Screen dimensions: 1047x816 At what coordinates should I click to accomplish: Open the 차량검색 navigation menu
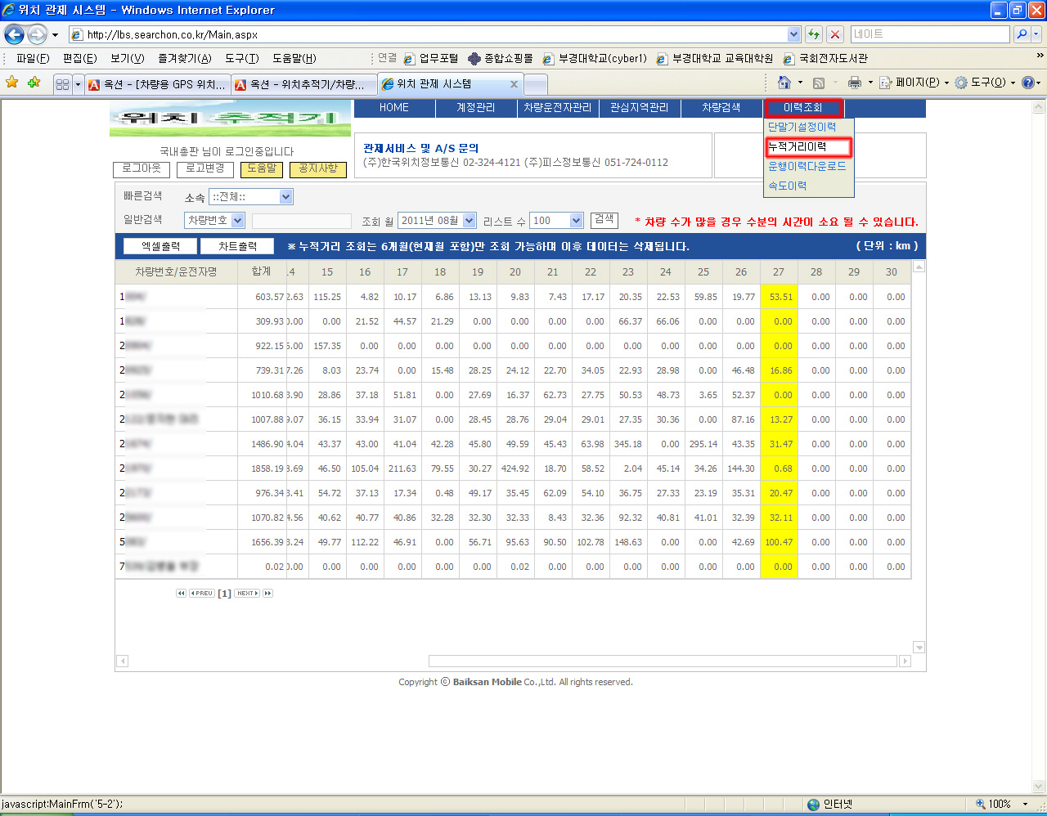coord(721,108)
